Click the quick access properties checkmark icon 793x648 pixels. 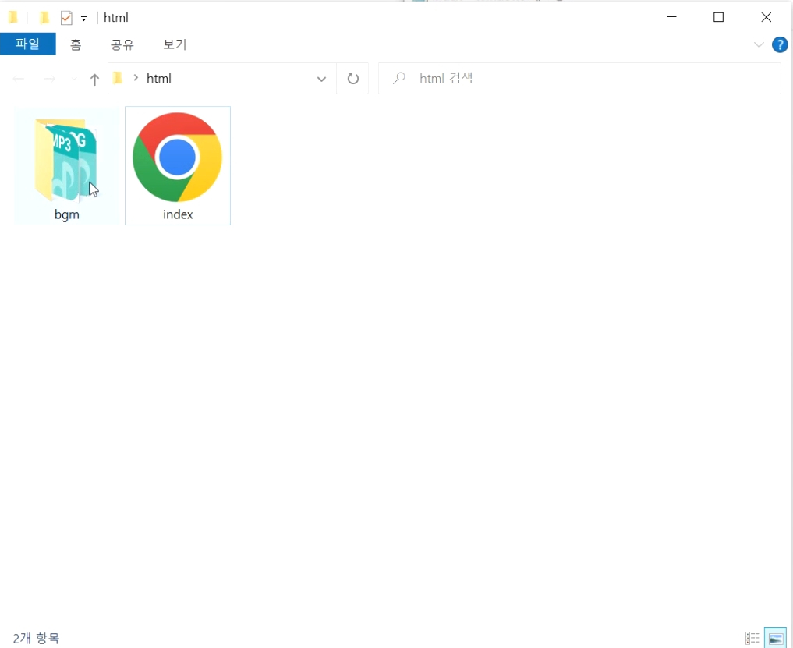point(66,18)
